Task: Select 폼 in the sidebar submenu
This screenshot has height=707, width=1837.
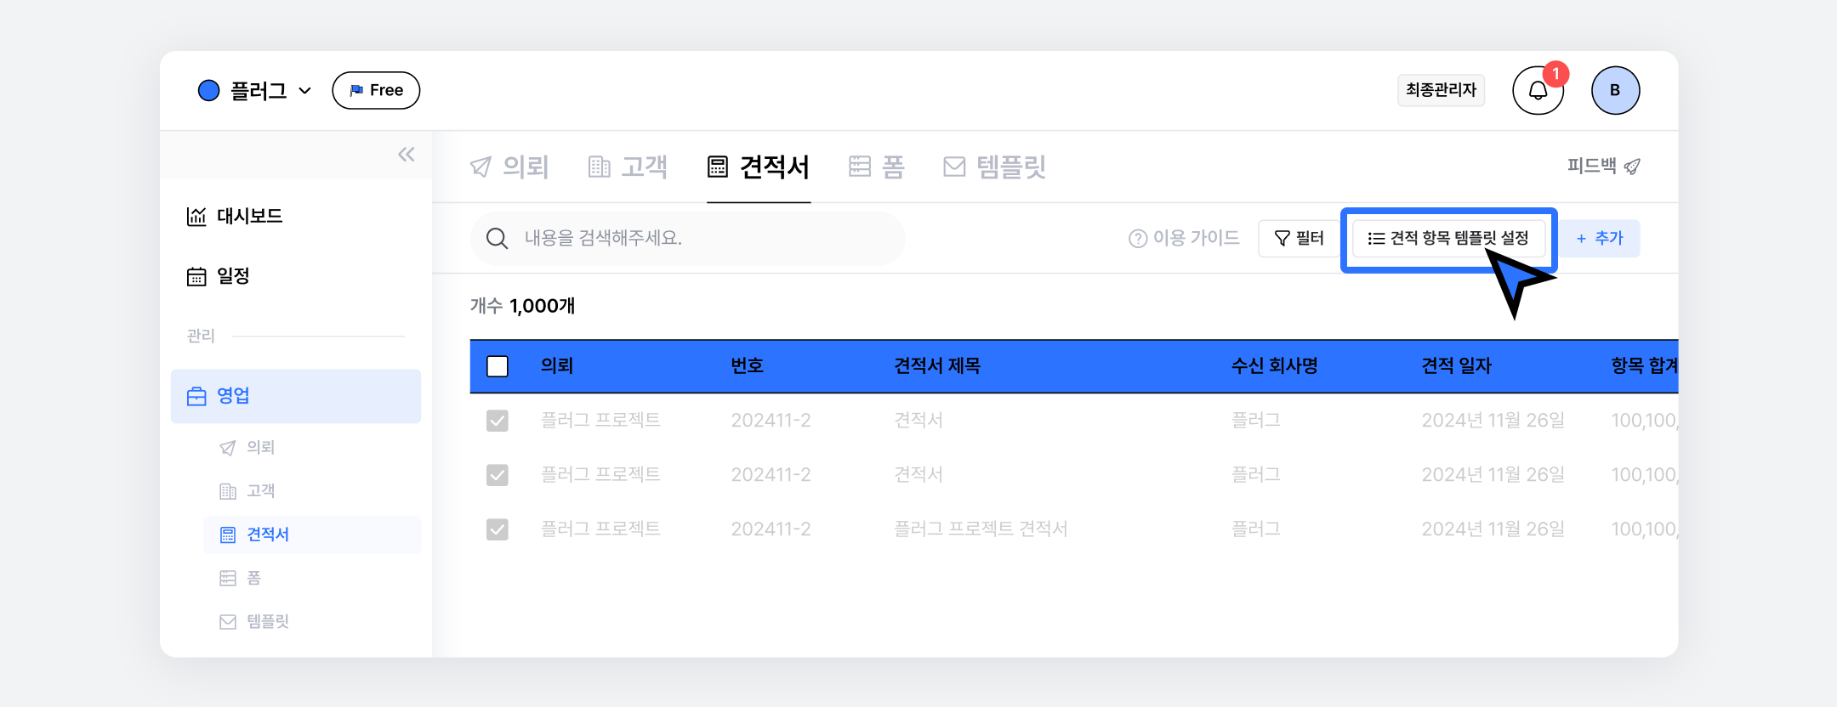Action: tap(253, 579)
